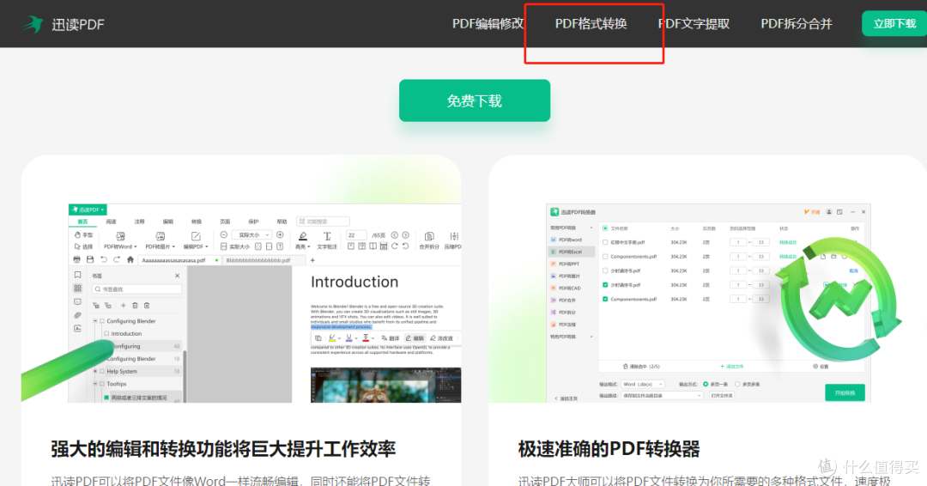Click the 书签查找 search field

tap(137, 289)
